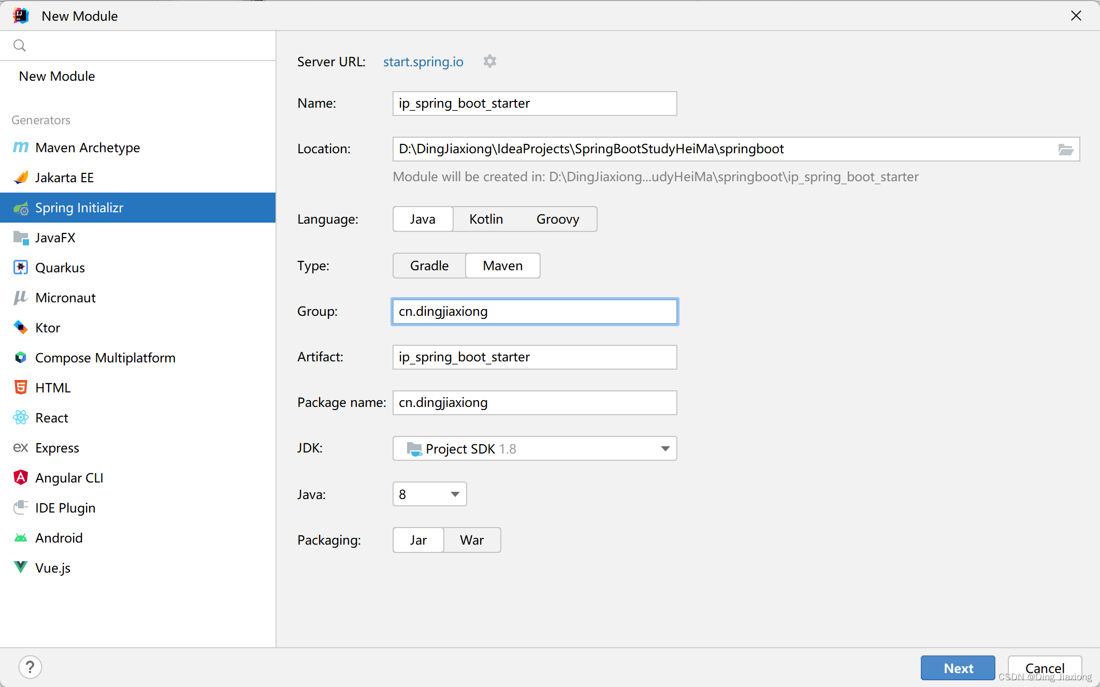This screenshot has width=1100, height=687.
Task: Click the Spring Initializr icon in sidebar
Action: click(x=21, y=208)
